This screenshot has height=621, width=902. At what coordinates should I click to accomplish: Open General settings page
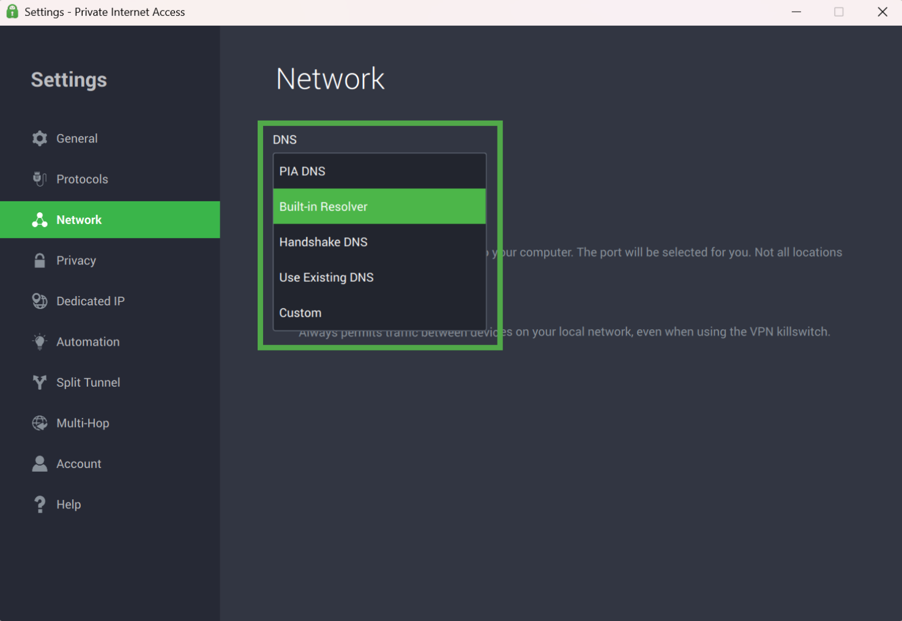tap(110, 138)
